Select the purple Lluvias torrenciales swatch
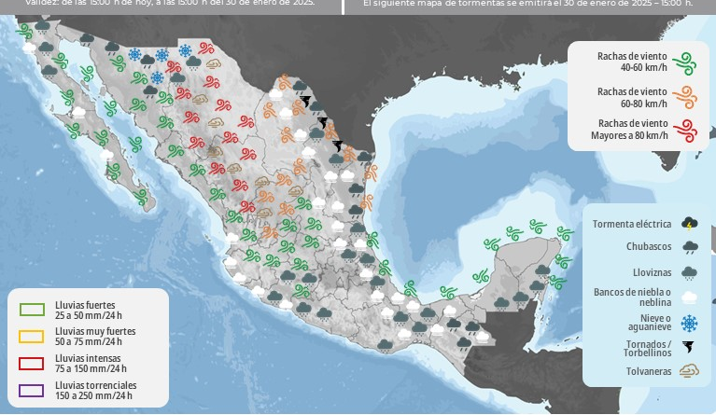 click(x=33, y=390)
